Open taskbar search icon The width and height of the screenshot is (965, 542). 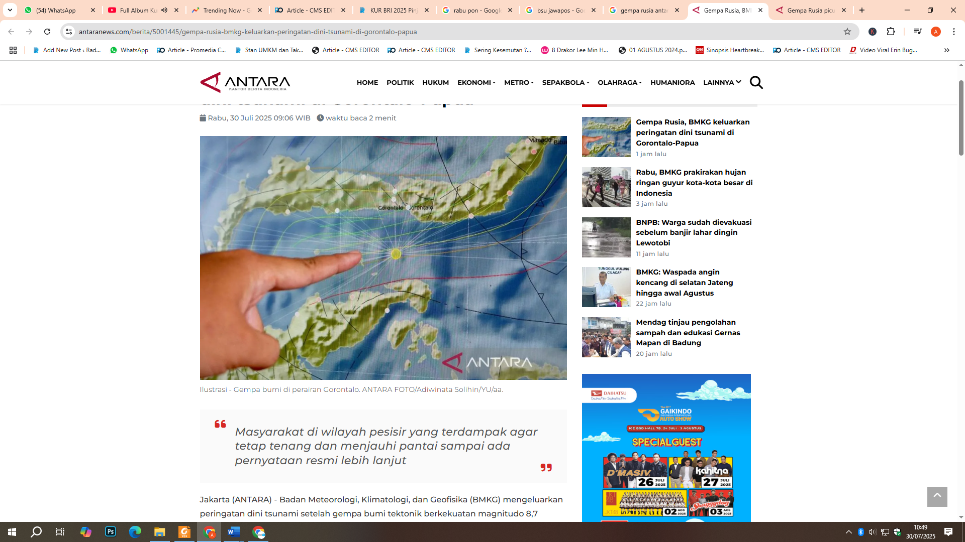tap(36, 532)
